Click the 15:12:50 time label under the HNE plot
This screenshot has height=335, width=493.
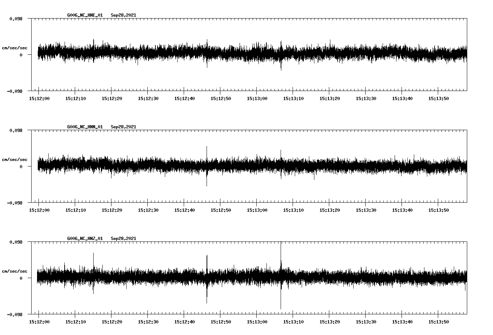click(221, 98)
